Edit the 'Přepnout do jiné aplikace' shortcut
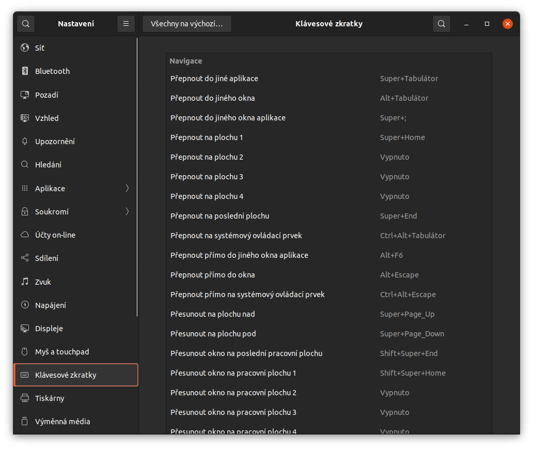 tap(328, 79)
